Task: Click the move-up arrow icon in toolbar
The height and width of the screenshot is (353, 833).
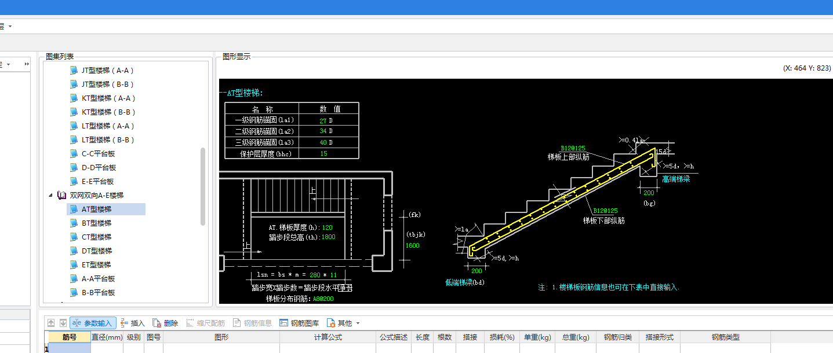Action: point(51,323)
